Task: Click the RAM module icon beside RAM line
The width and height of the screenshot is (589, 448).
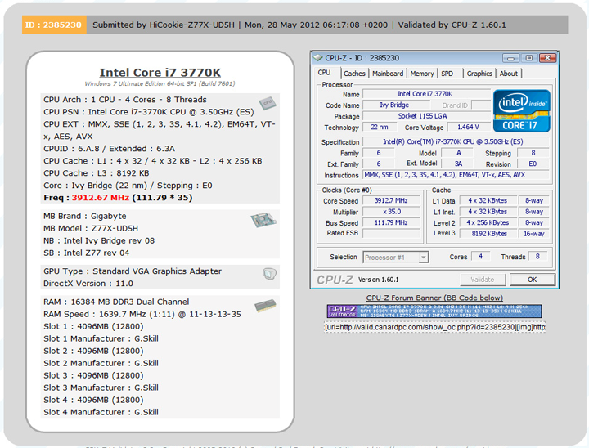Action: [x=265, y=306]
